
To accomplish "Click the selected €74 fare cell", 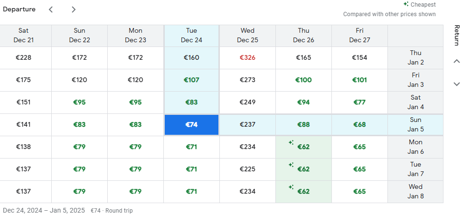I will click(x=191, y=125).
